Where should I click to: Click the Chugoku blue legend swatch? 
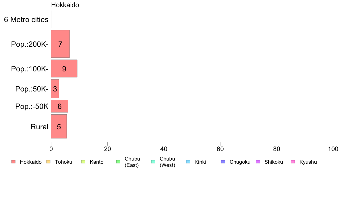(223, 162)
